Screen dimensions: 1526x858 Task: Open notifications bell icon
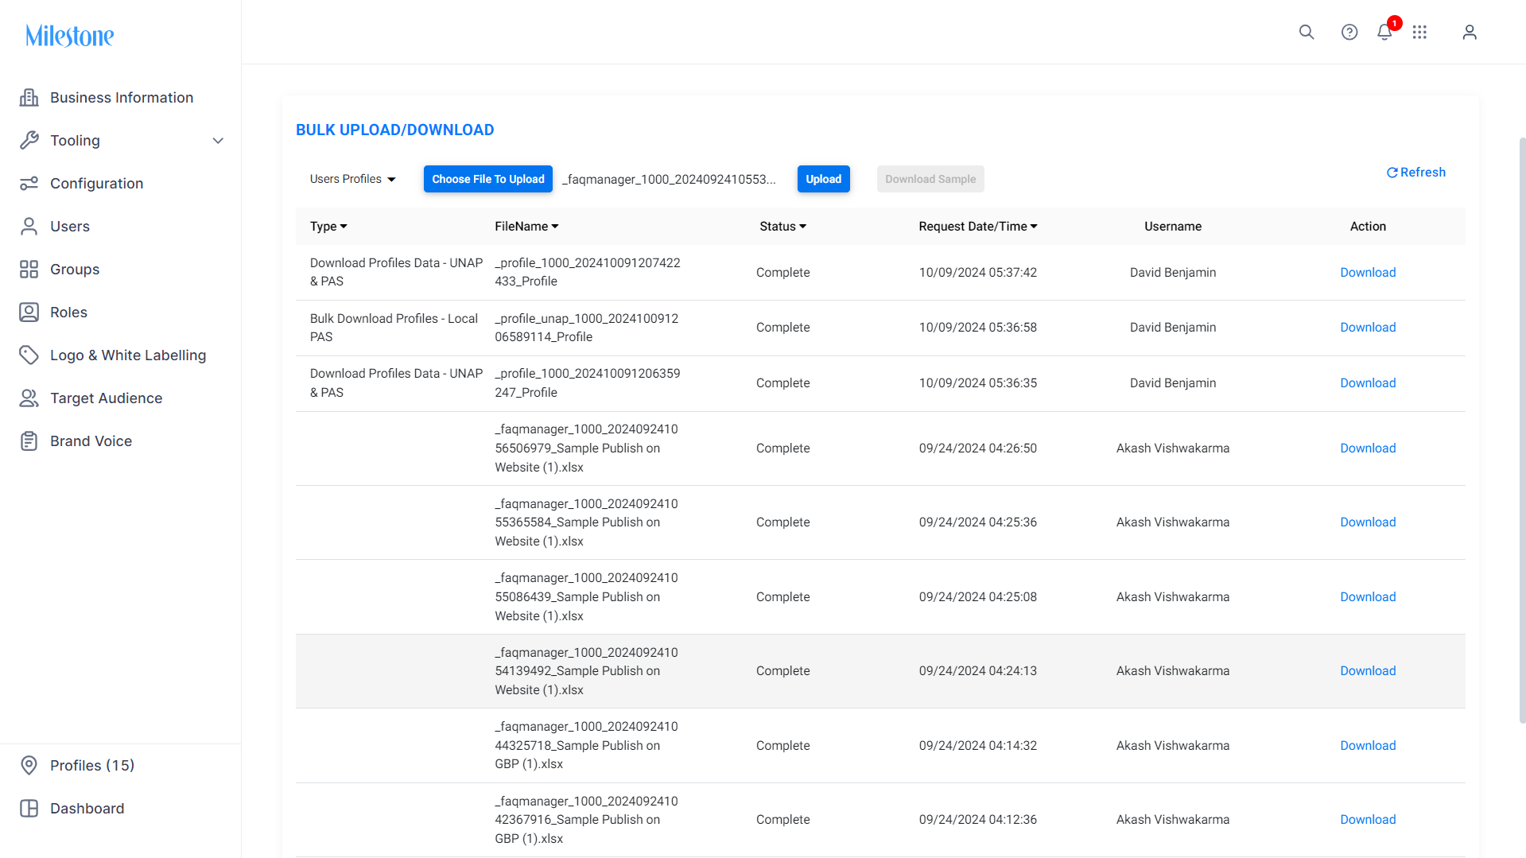1384,32
